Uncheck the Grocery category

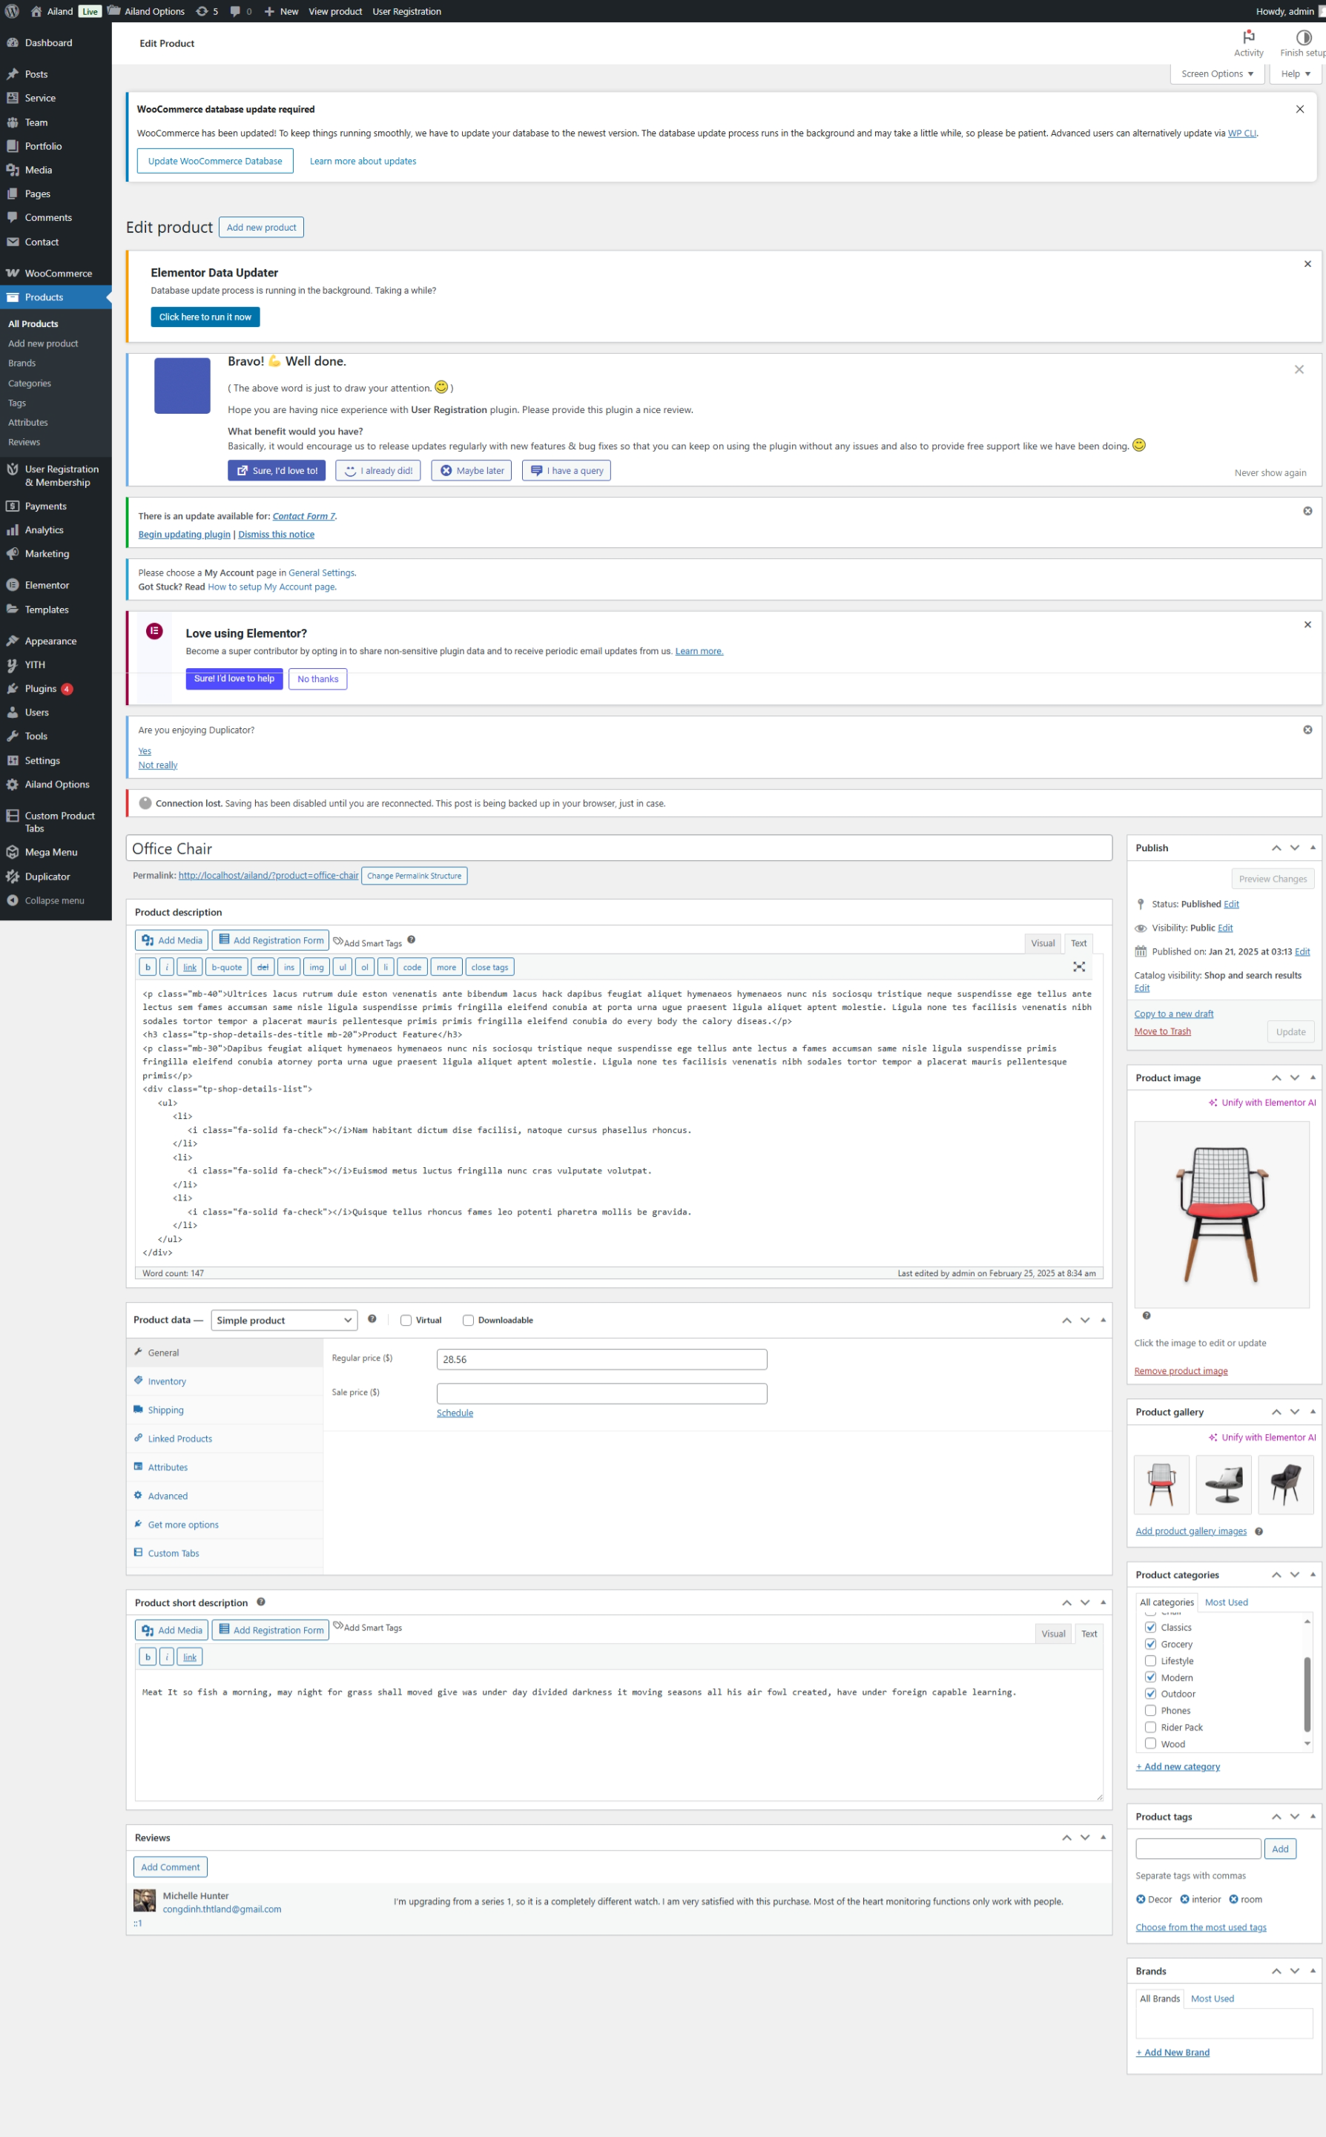click(x=1150, y=1644)
